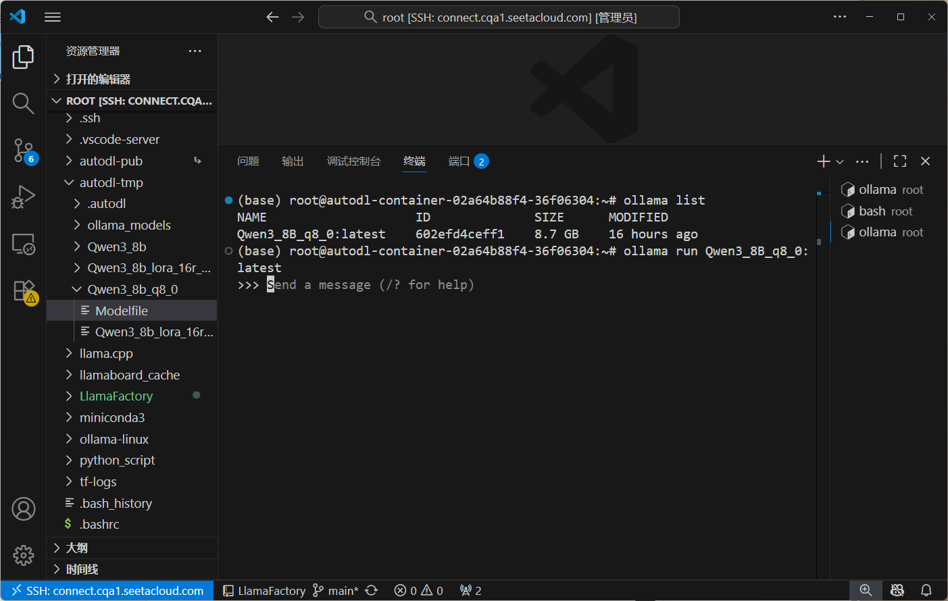Image resolution: width=948 pixels, height=601 pixels.
Task: Show forwarded ports indicator in status bar
Action: click(x=471, y=591)
